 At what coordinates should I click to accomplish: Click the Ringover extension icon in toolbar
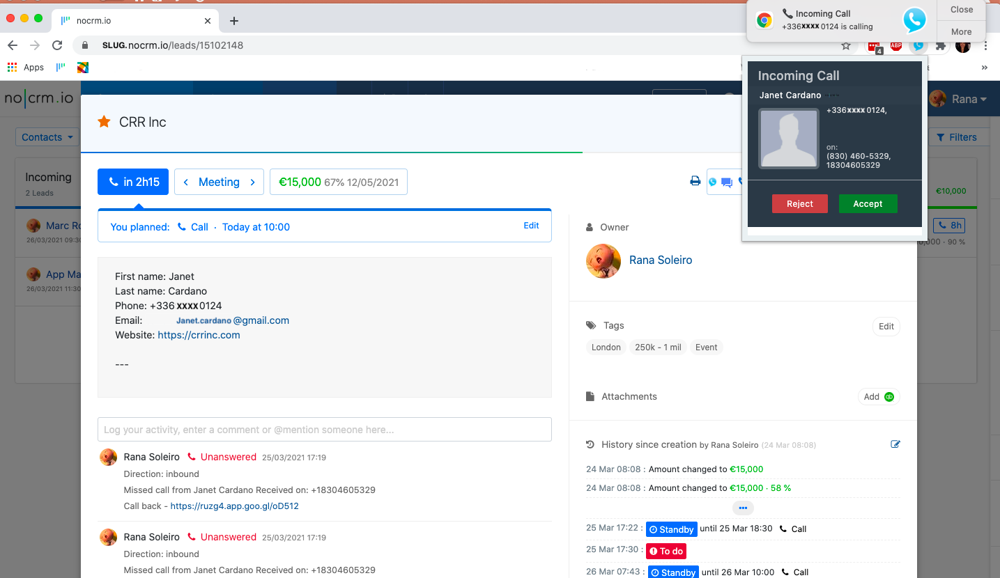click(x=918, y=45)
